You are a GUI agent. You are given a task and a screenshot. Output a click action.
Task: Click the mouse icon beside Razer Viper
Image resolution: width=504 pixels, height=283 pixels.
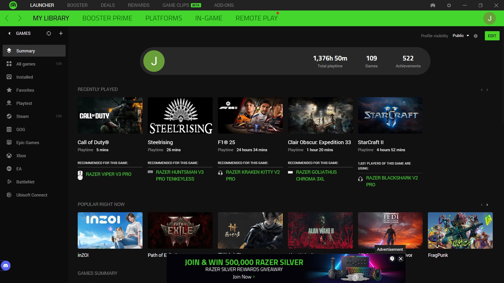point(80,175)
